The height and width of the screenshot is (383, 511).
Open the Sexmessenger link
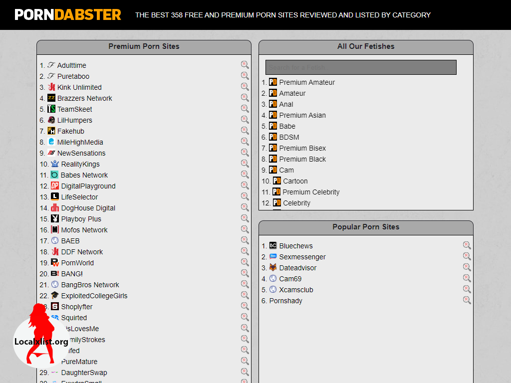coord(302,257)
